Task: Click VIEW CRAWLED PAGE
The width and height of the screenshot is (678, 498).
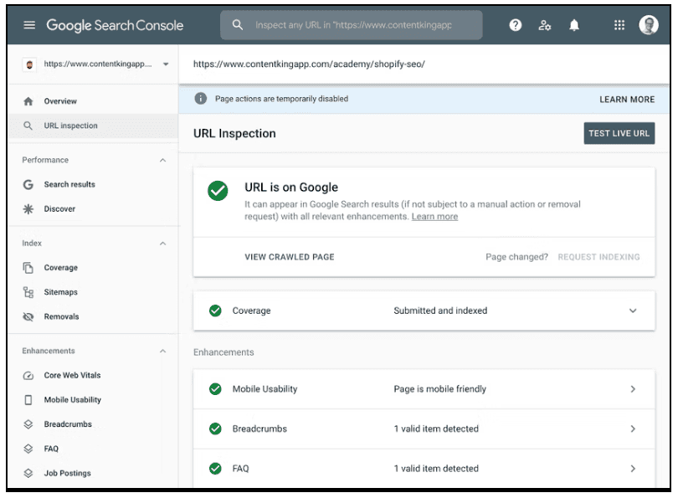Action: click(x=290, y=257)
